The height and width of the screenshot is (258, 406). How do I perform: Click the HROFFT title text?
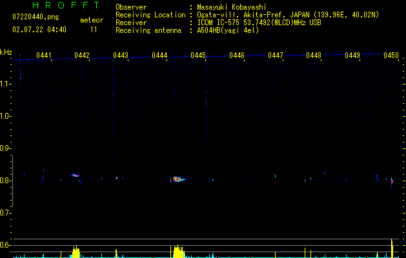[x=66, y=5]
